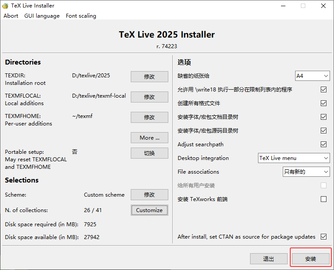Click the Customize collections button

(149, 210)
